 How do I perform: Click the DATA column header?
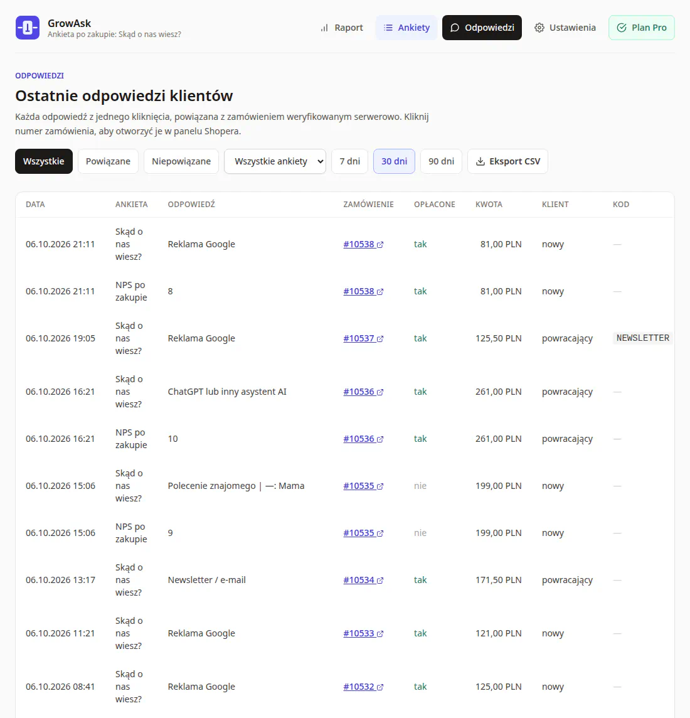tap(35, 204)
